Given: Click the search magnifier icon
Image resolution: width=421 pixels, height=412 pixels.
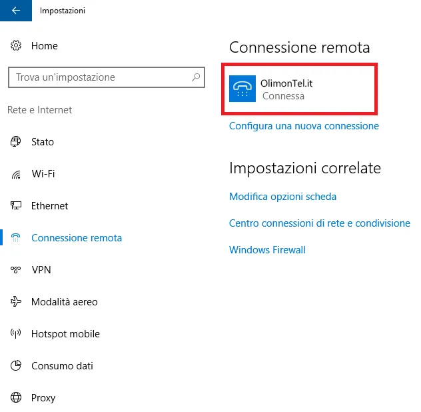Looking at the screenshot, I should (196, 77).
